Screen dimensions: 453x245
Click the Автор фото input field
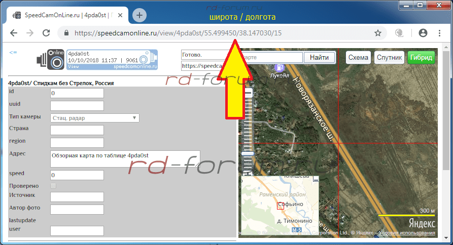tap(77, 210)
